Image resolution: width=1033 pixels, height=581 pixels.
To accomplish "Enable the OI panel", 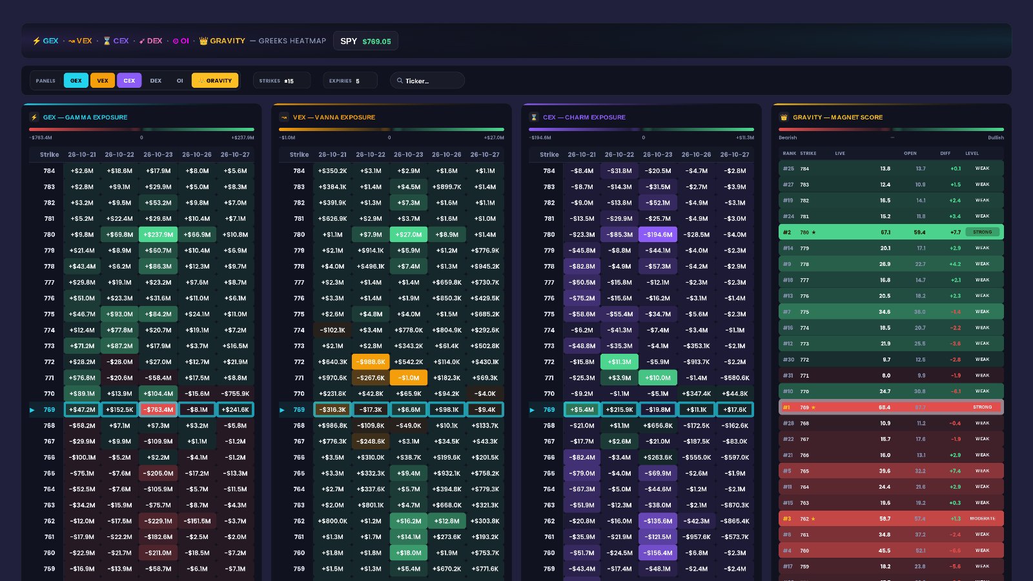I will coord(179,81).
